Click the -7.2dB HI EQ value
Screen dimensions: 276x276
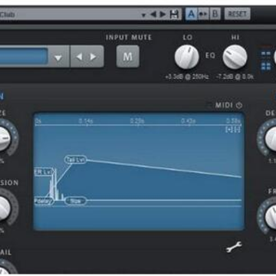tap(235, 77)
